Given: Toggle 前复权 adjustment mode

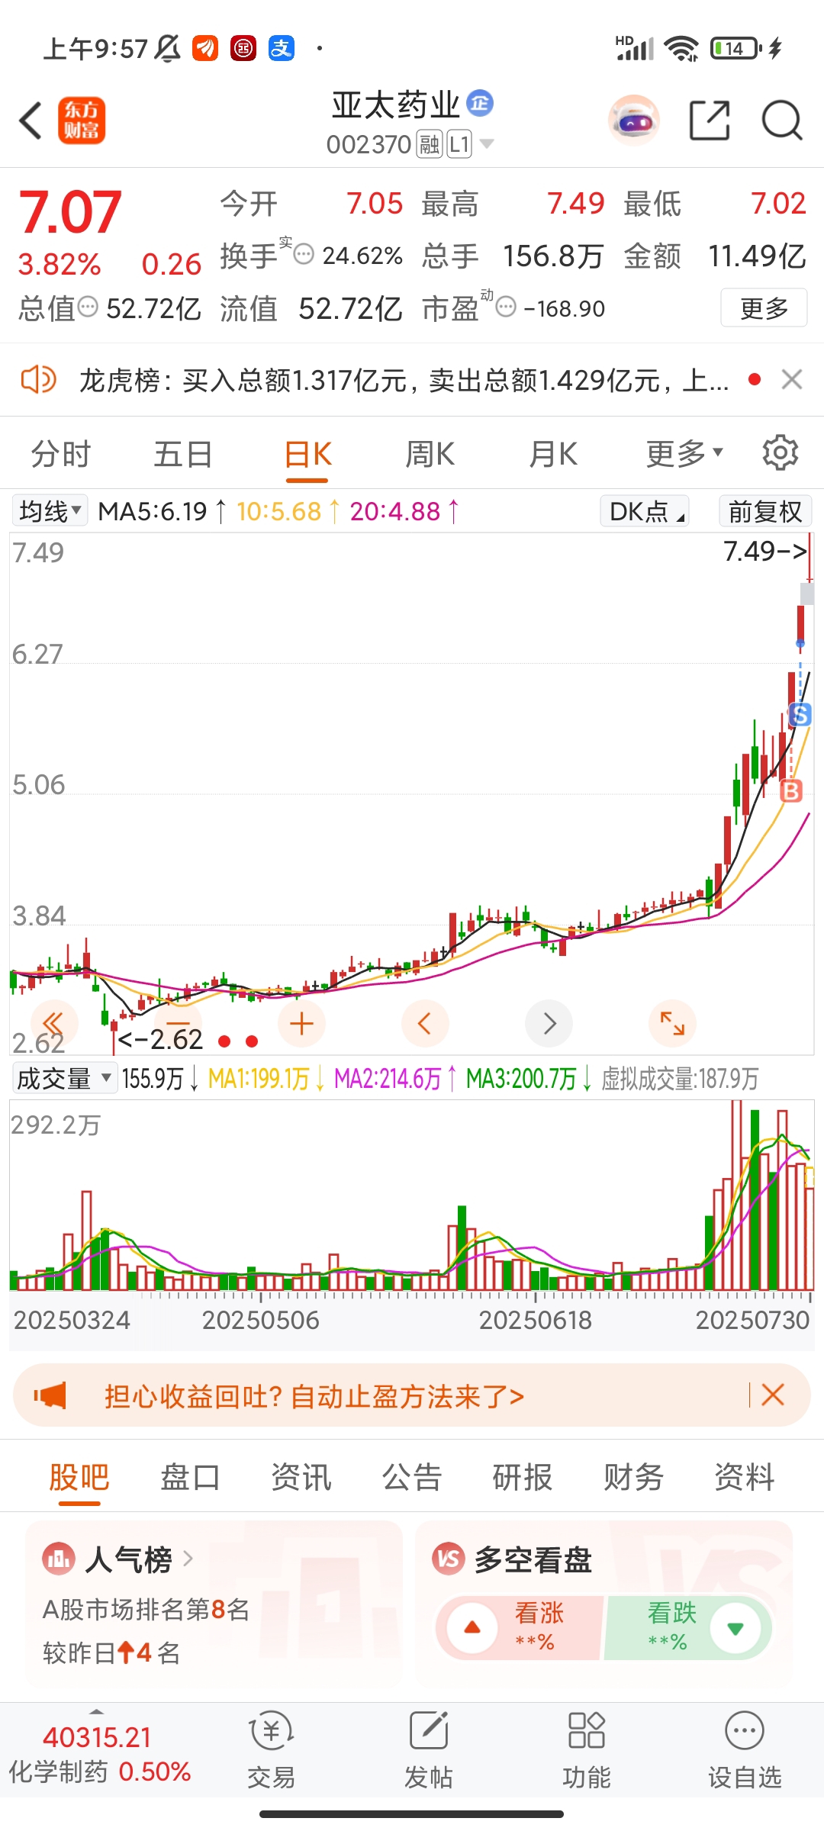Looking at the screenshot, I should (765, 510).
